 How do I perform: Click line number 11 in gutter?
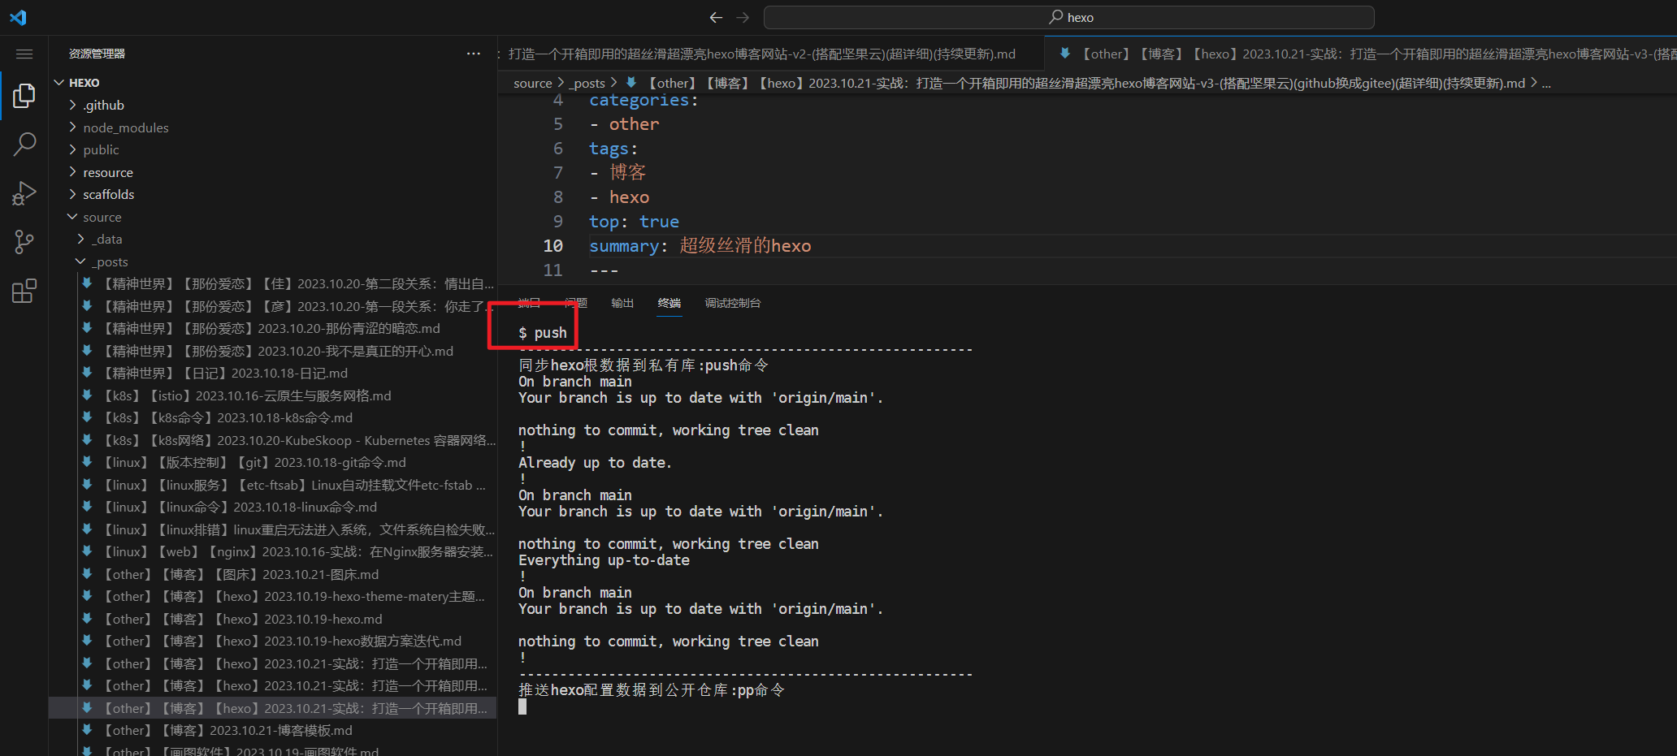[x=552, y=270]
